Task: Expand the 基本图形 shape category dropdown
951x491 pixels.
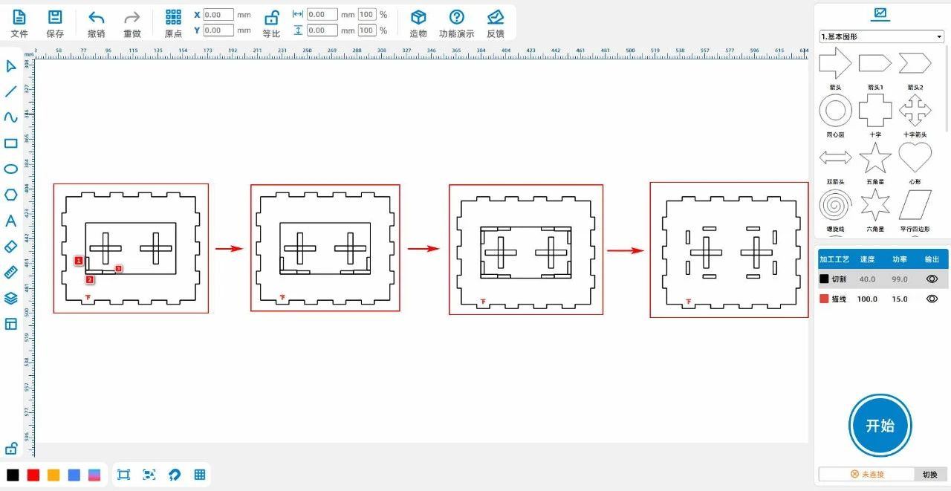Action: click(x=881, y=36)
